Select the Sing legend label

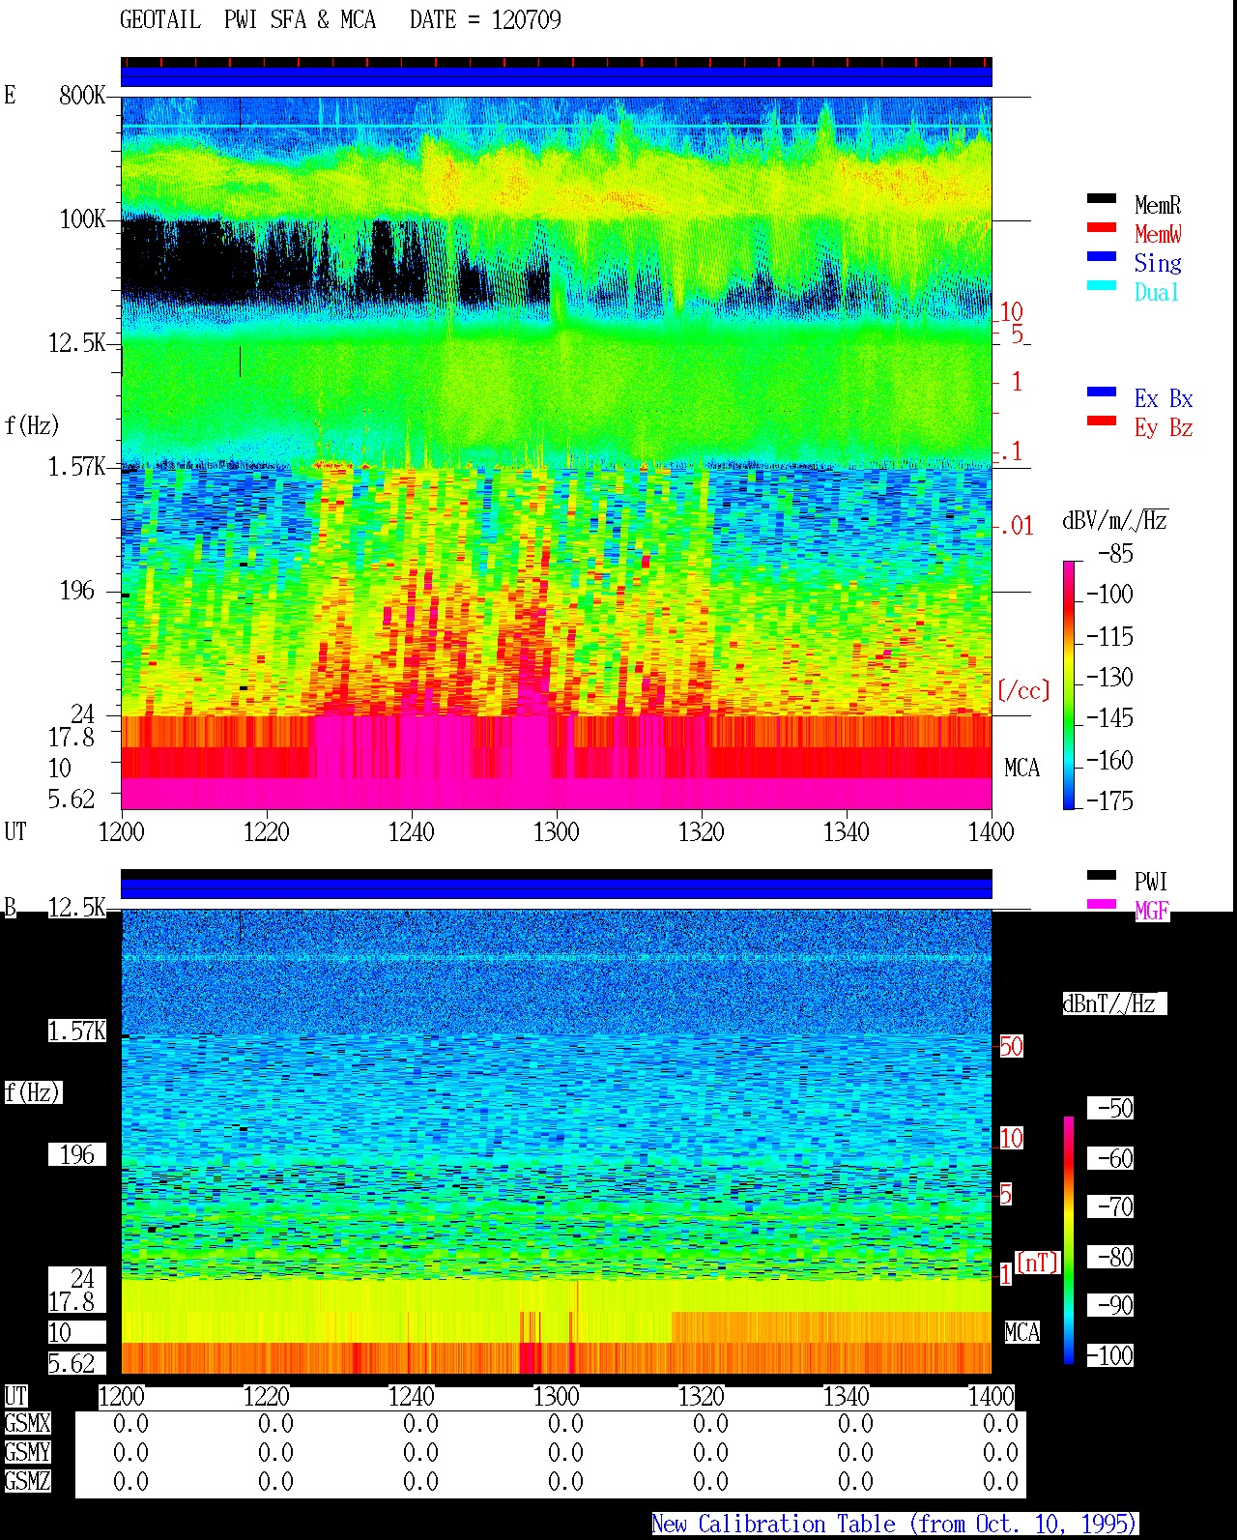1158,263
